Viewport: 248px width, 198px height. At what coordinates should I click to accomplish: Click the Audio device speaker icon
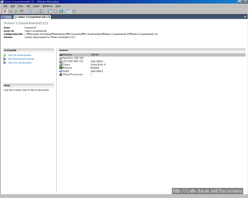point(61,71)
